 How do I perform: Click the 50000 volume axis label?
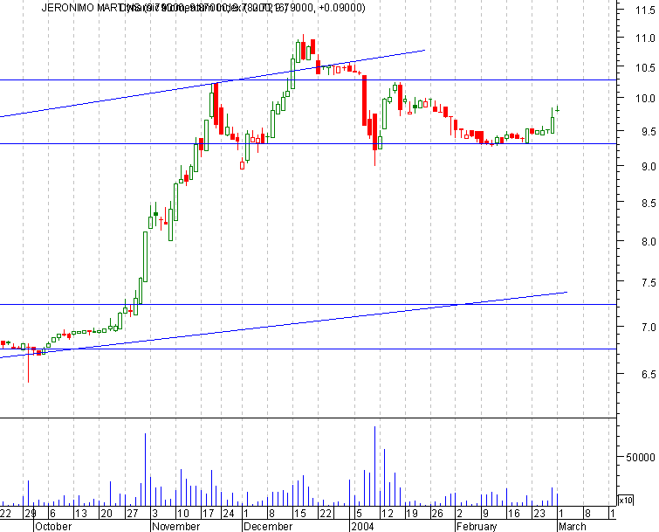click(x=640, y=457)
